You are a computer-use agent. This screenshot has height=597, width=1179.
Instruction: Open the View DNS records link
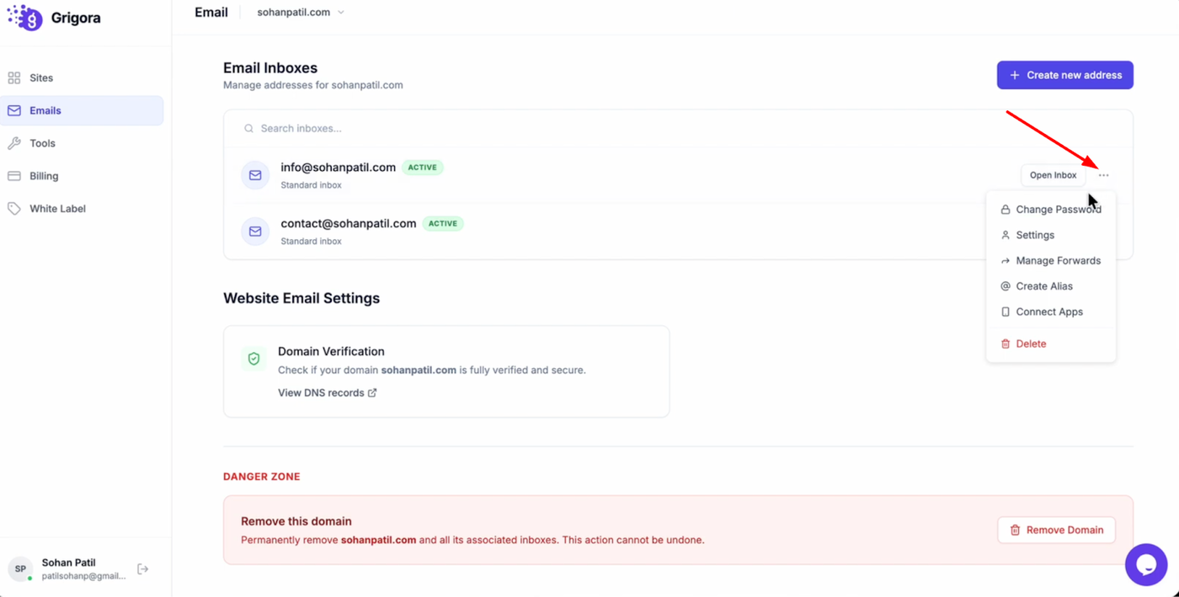[327, 393]
